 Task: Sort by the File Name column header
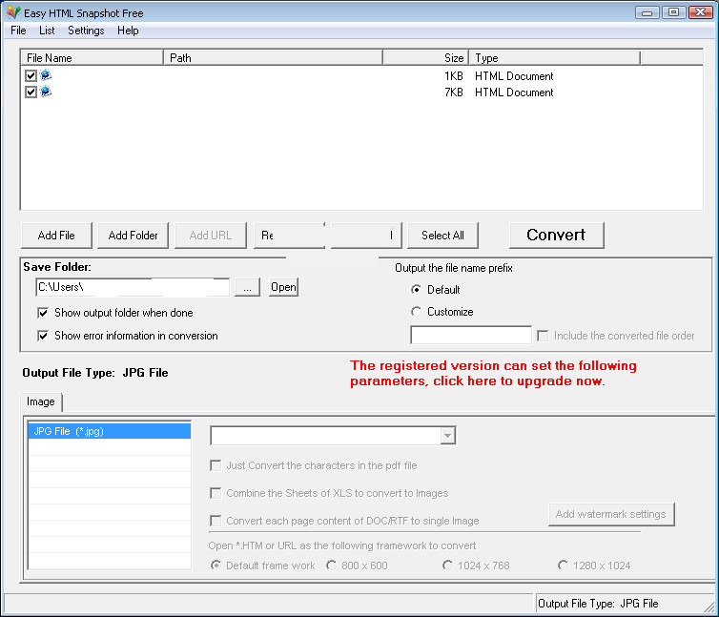pyautogui.click(x=92, y=58)
